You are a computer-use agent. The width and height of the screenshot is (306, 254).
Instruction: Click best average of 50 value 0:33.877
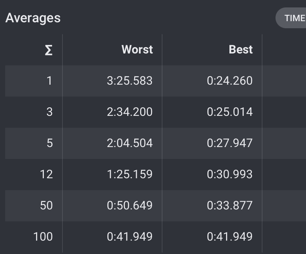[x=230, y=205]
